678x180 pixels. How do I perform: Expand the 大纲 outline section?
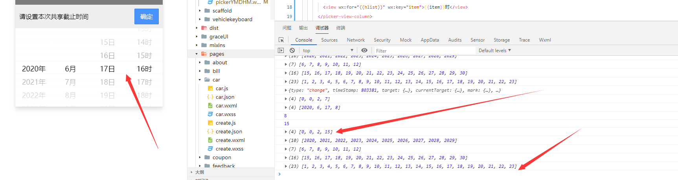(x=200, y=172)
